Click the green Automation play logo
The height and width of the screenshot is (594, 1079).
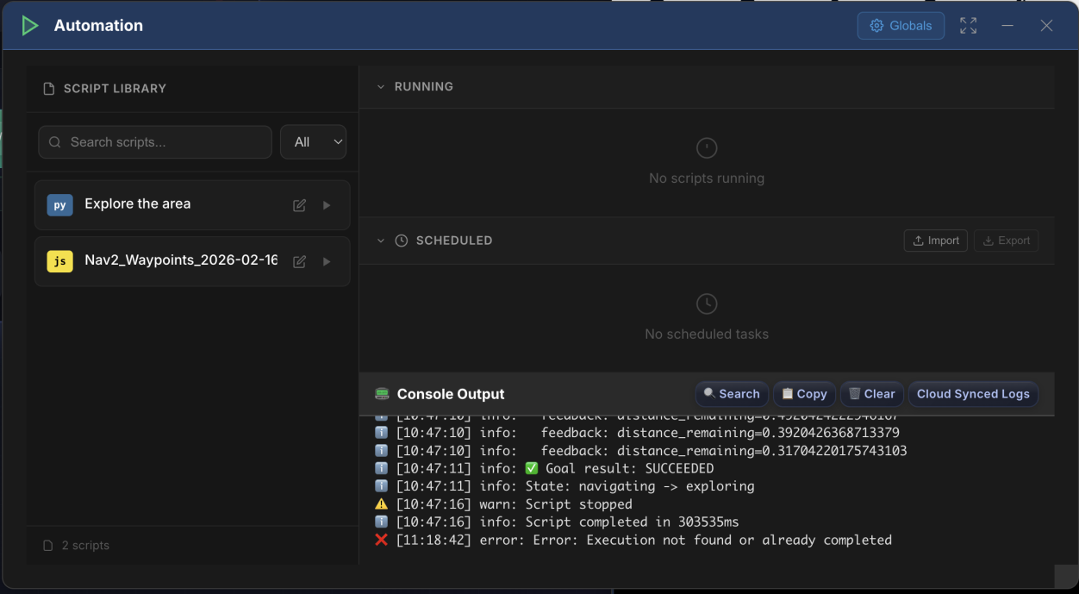point(30,26)
